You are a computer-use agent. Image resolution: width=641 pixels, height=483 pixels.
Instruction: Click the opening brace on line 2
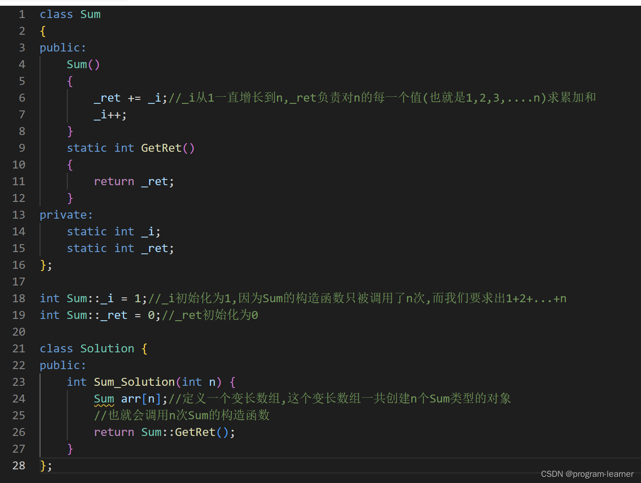tap(43, 31)
